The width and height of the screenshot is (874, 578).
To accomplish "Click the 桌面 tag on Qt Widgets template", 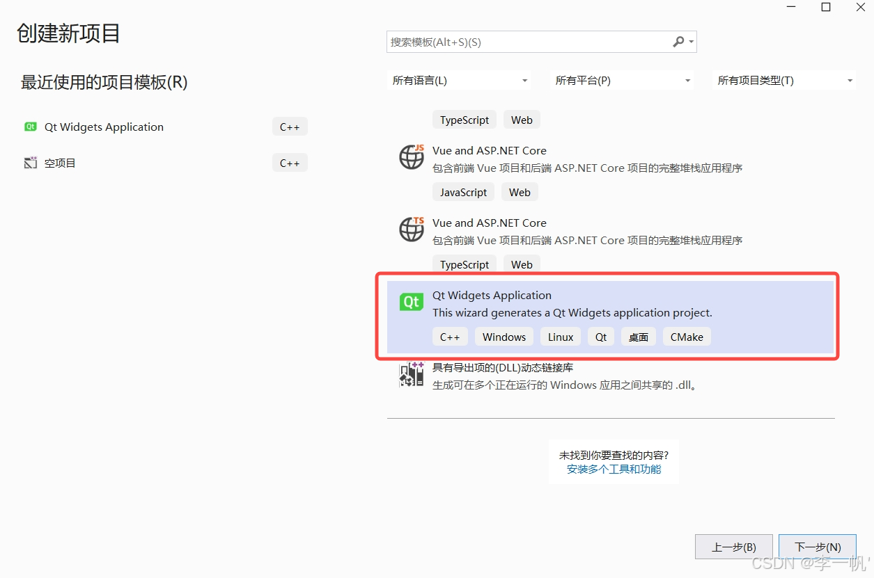I will (x=639, y=337).
